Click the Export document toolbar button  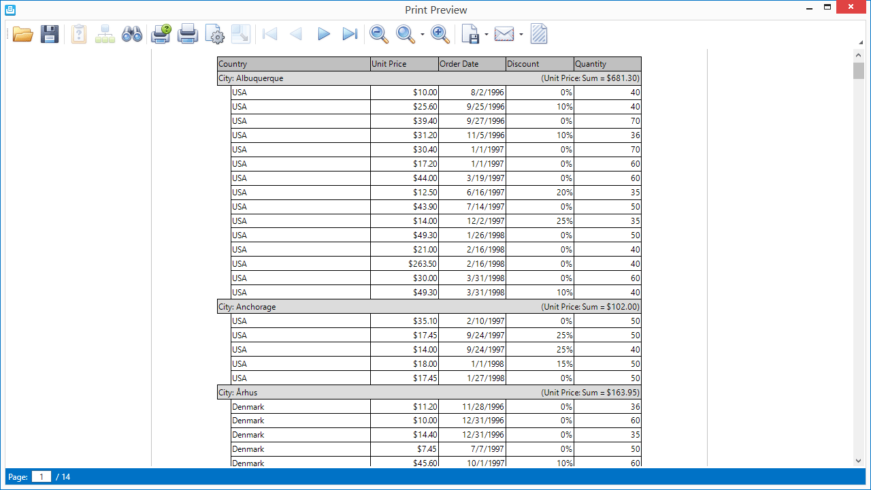tap(470, 34)
